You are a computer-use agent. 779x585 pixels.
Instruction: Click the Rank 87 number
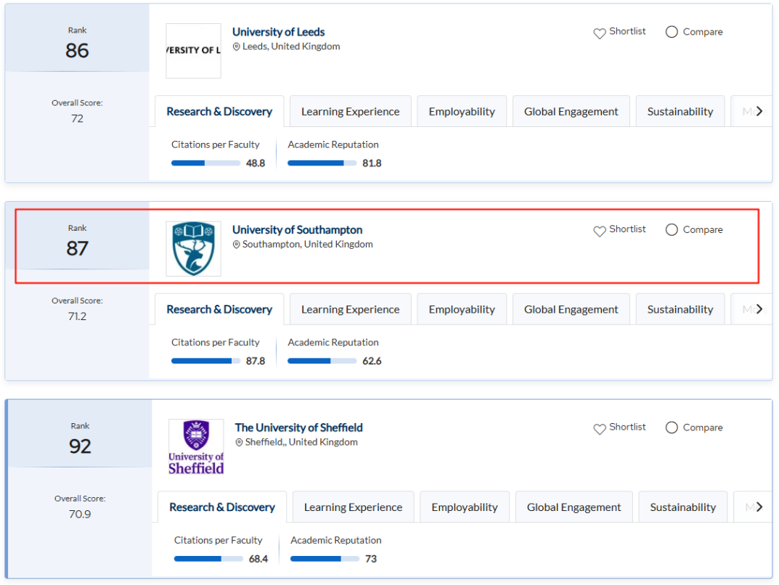click(77, 247)
